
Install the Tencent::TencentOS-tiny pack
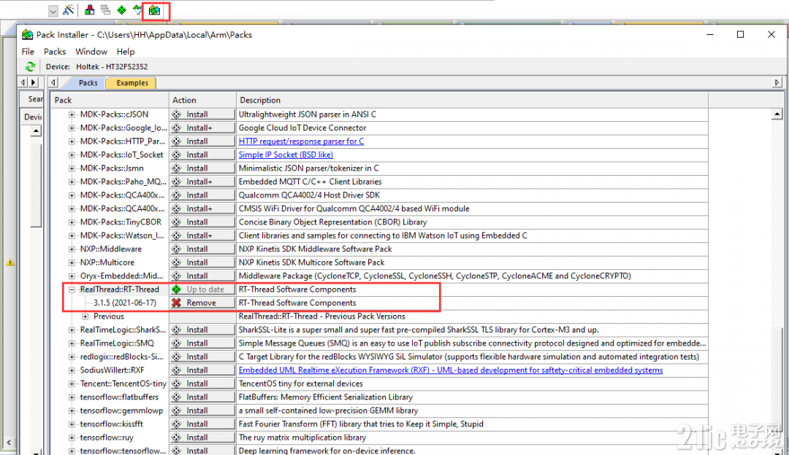click(x=203, y=384)
